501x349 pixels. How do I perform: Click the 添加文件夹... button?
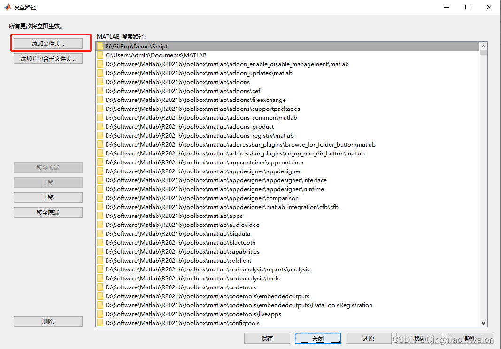[48, 44]
